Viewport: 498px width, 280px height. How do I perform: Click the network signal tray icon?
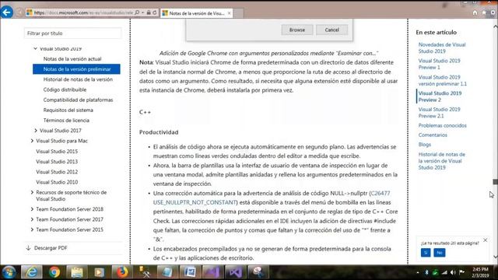[x=444, y=272]
